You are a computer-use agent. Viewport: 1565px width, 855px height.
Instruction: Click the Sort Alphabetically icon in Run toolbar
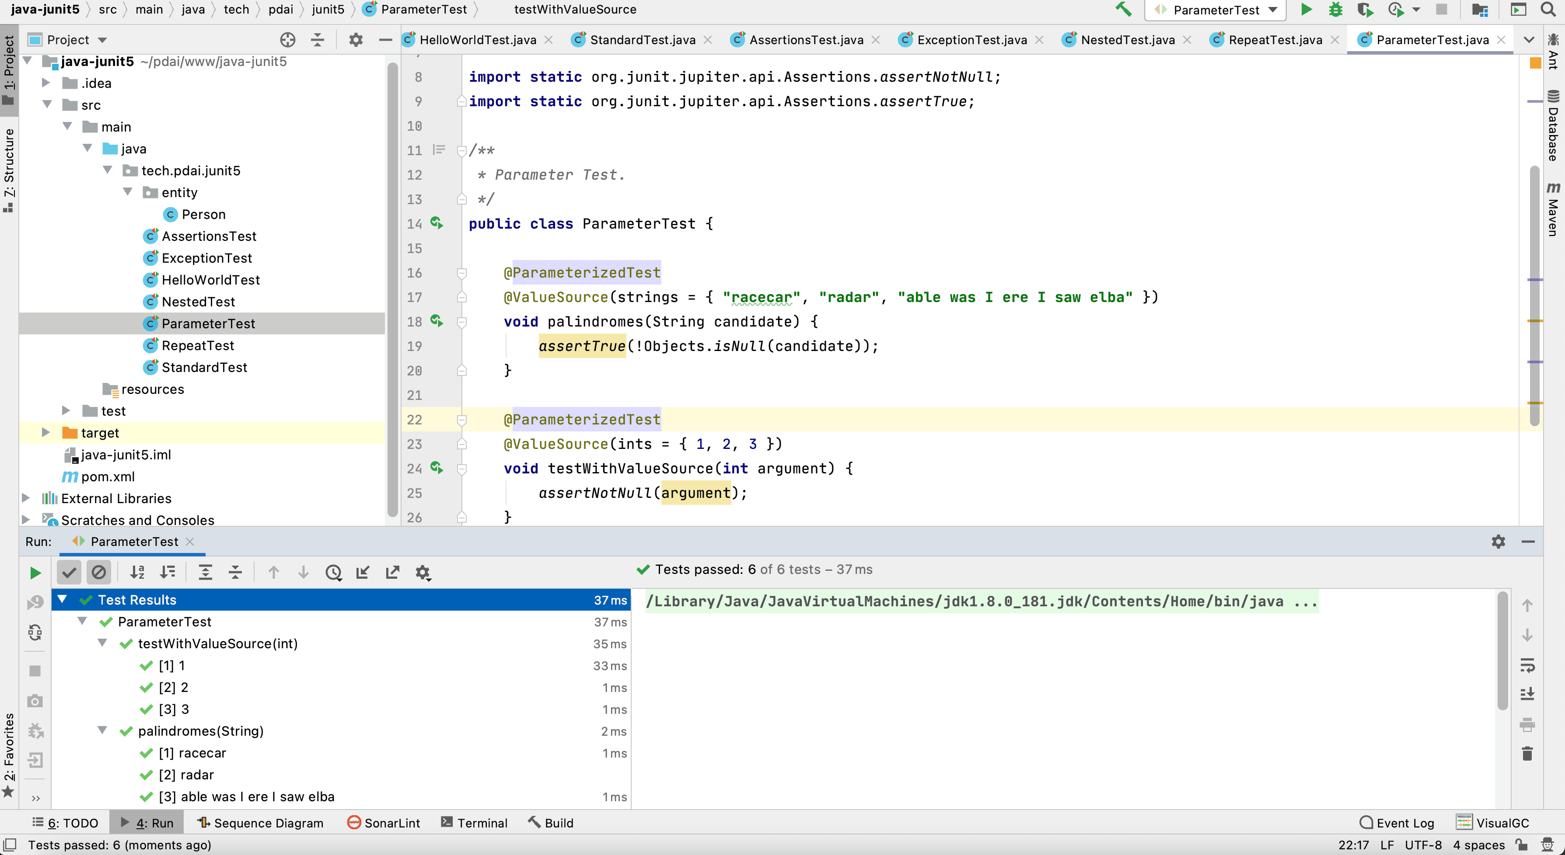[137, 572]
